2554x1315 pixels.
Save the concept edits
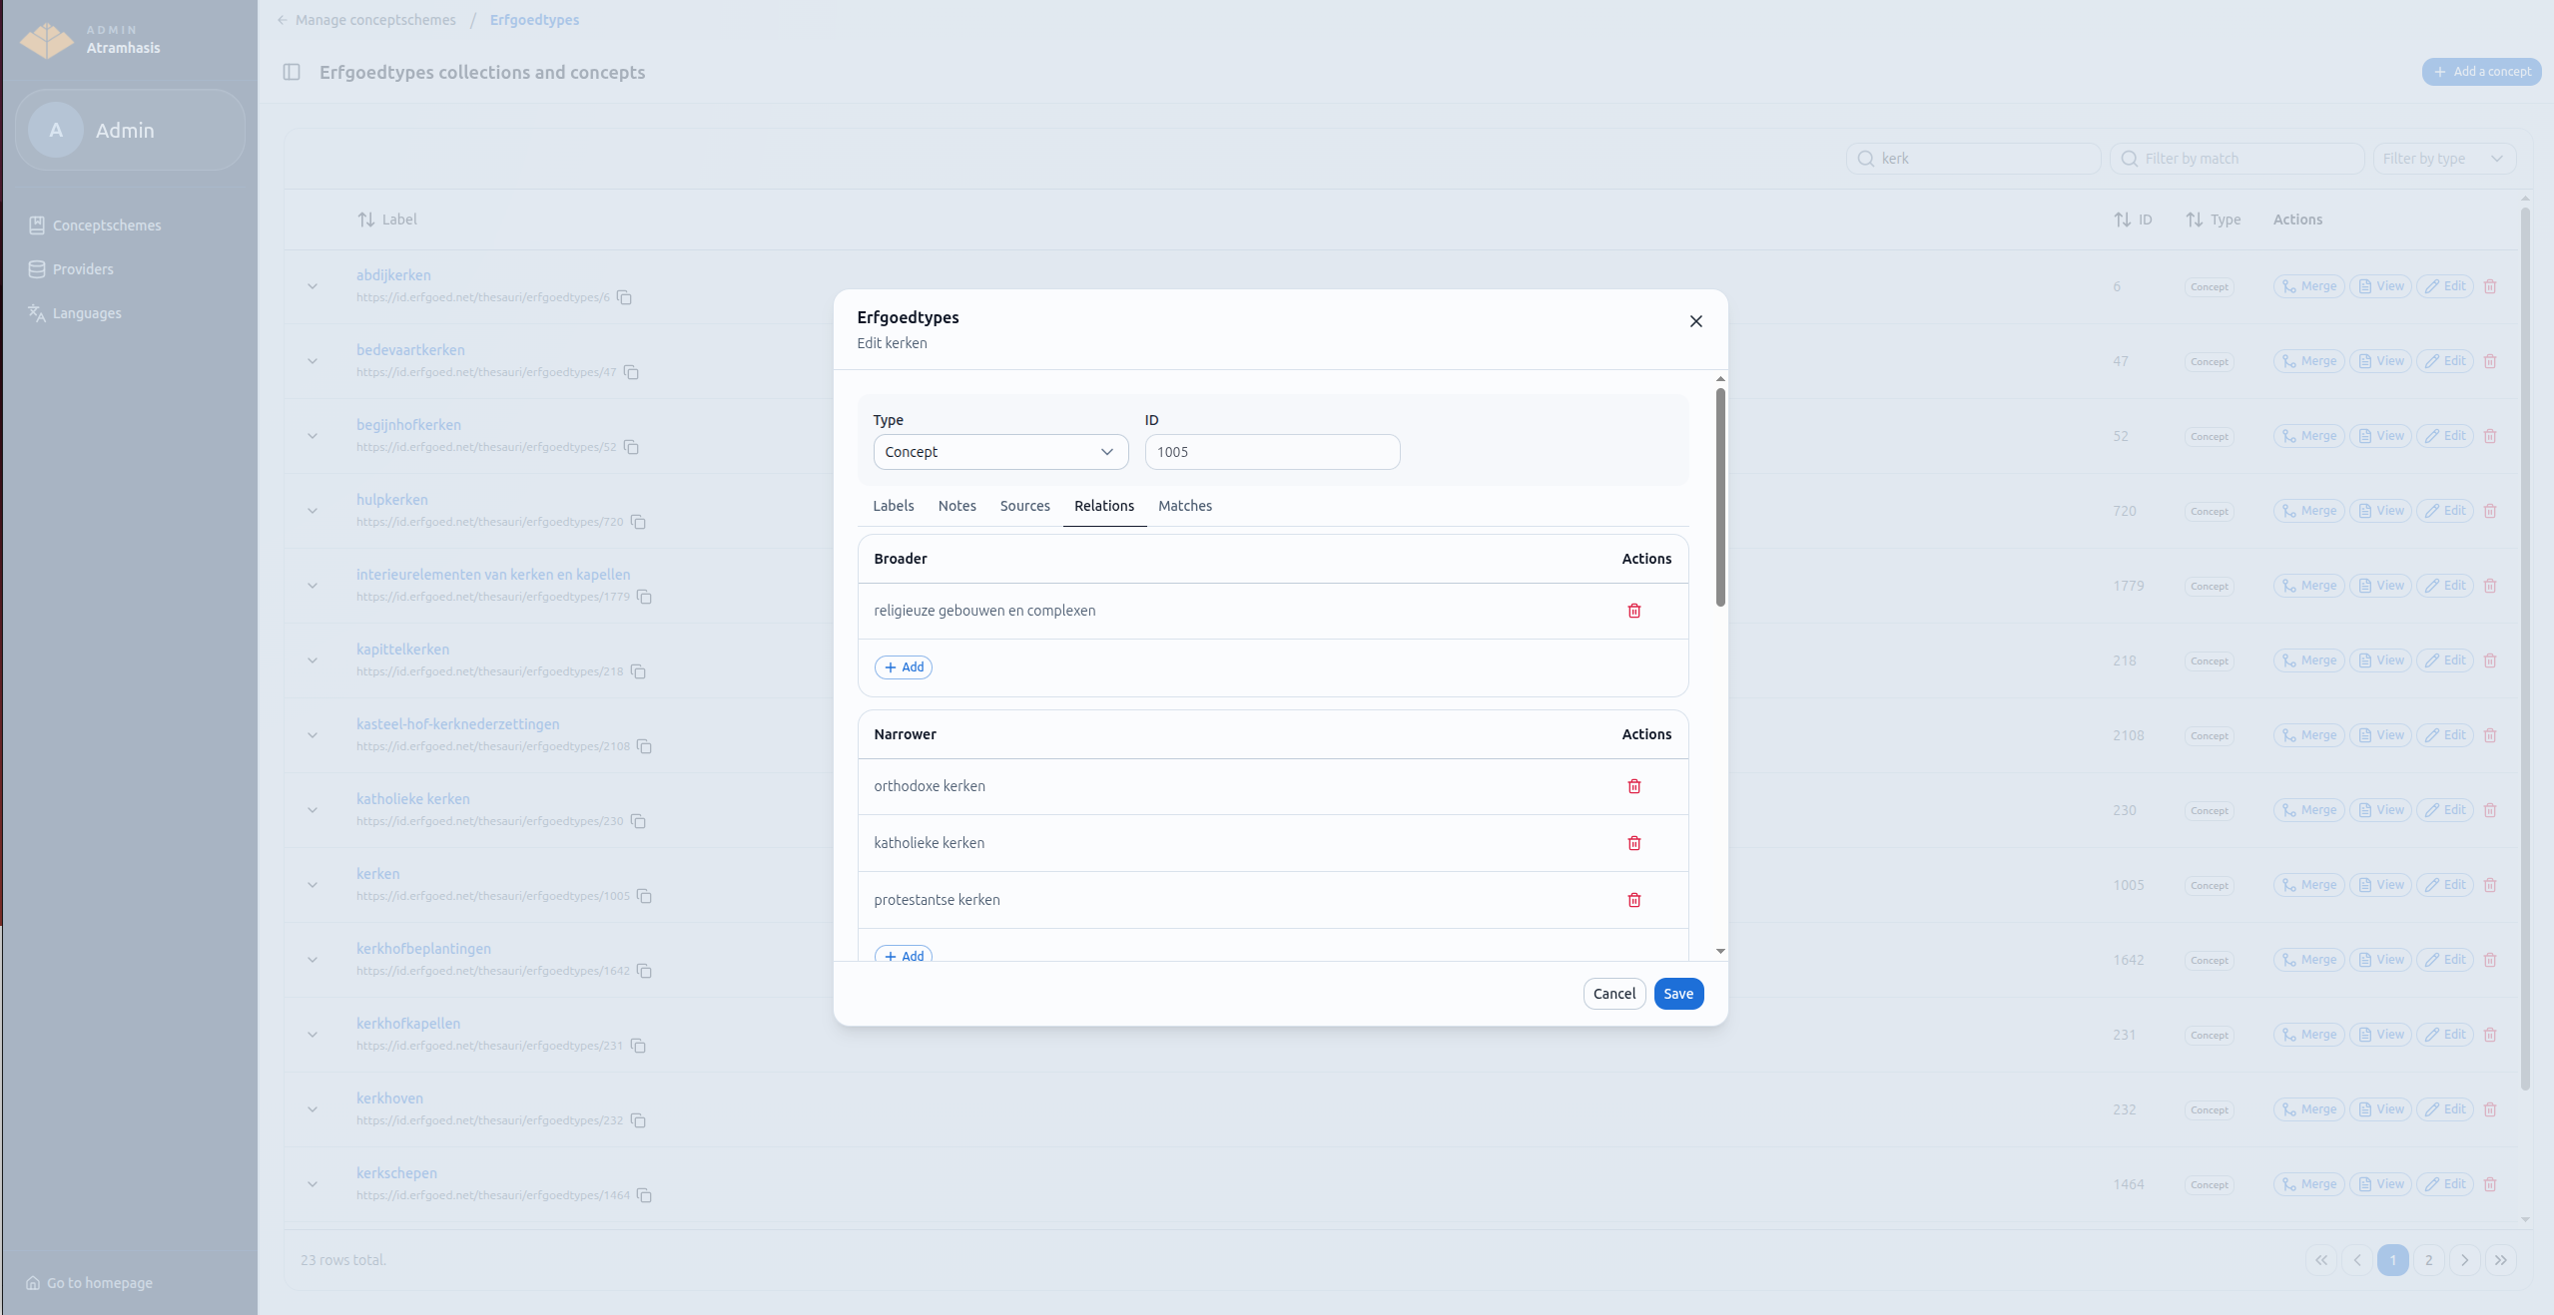click(x=1678, y=994)
